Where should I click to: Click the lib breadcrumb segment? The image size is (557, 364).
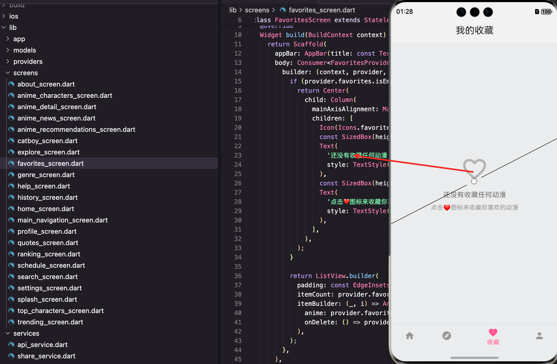(x=233, y=10)
